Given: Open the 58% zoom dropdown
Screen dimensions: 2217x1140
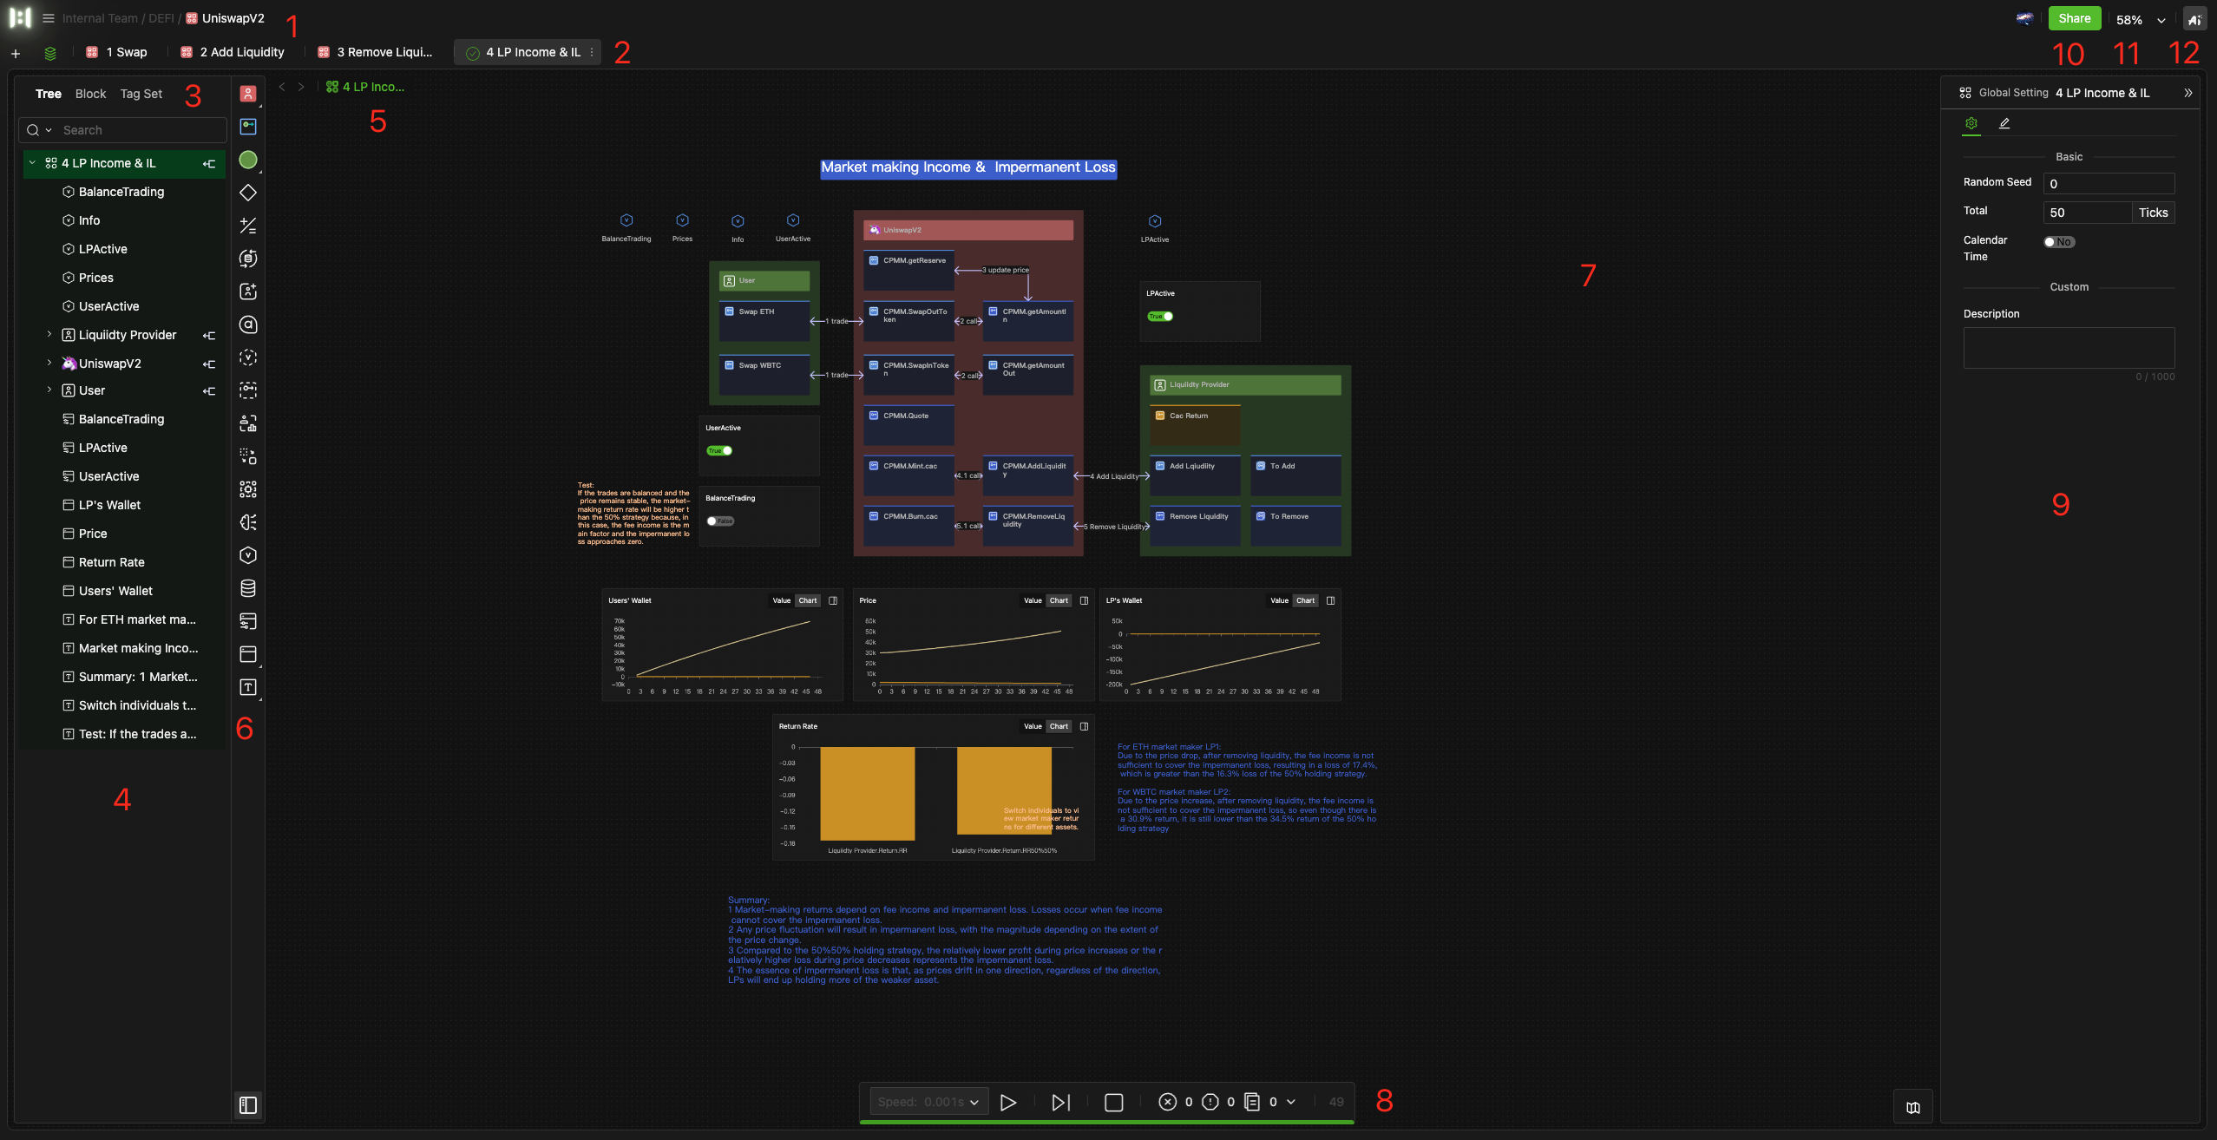Looking at the screenshot, I should tap(2161, 20).
